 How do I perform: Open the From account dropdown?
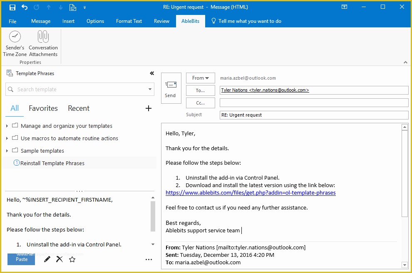pyautogui.click(x=201, y=78)
